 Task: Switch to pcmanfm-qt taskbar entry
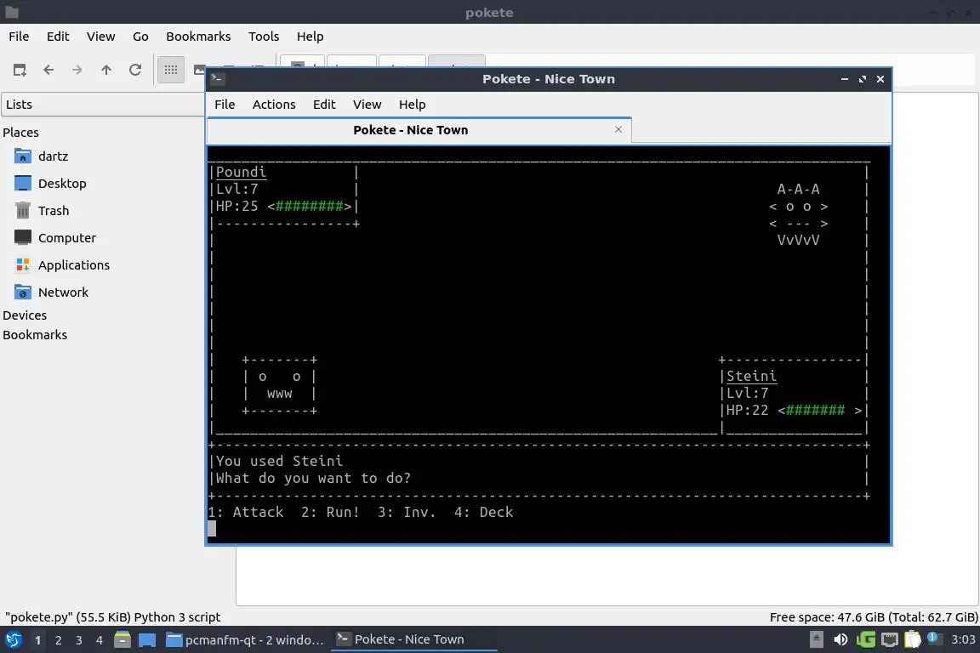click(x=245, y=639)
